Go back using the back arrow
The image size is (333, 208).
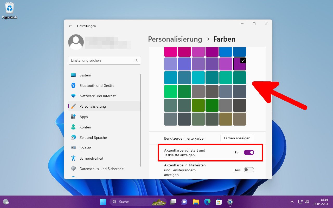click(70, 26)
